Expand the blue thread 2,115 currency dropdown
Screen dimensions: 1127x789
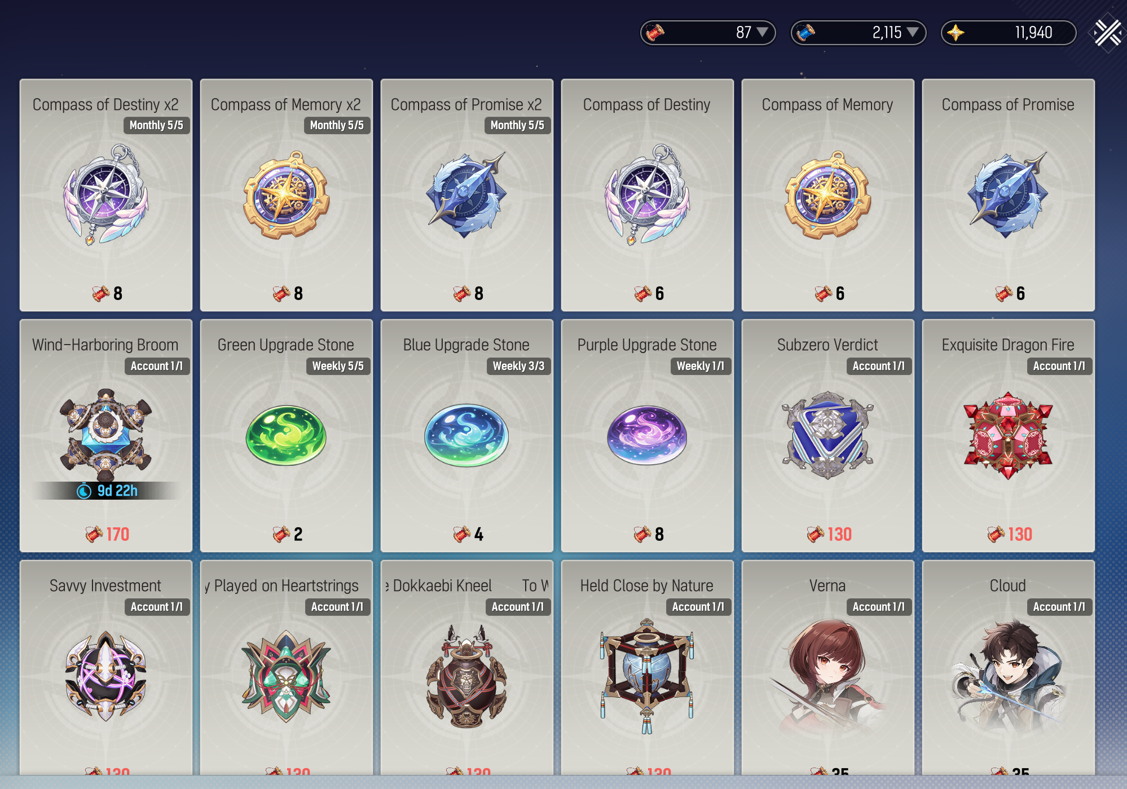coord(913,32)
